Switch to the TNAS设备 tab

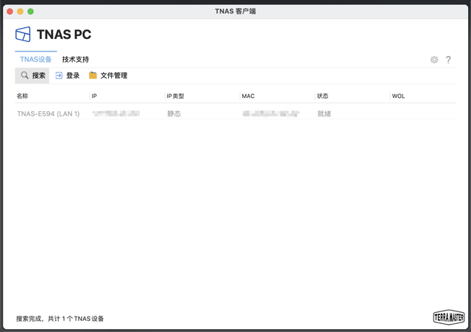(36, 59)
